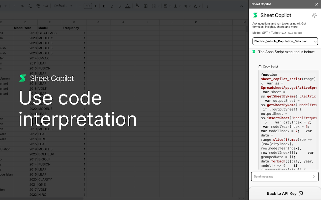Select column E header
Image resolution: width=321 pixels, height=200 pixels.
50,22
